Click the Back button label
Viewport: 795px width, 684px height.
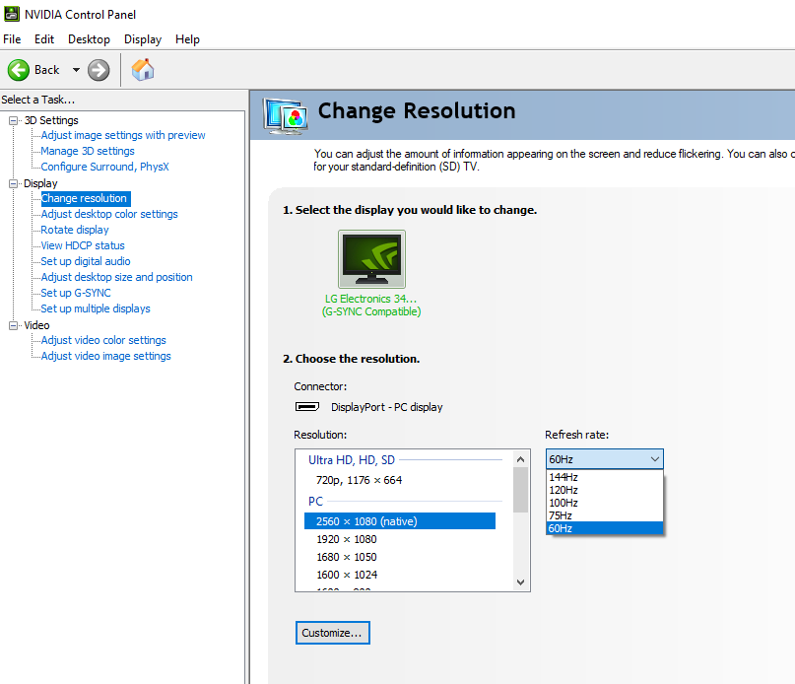[x=46, y=70]
